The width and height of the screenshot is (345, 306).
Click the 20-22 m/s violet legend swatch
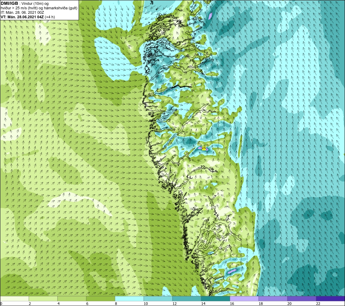302,298
